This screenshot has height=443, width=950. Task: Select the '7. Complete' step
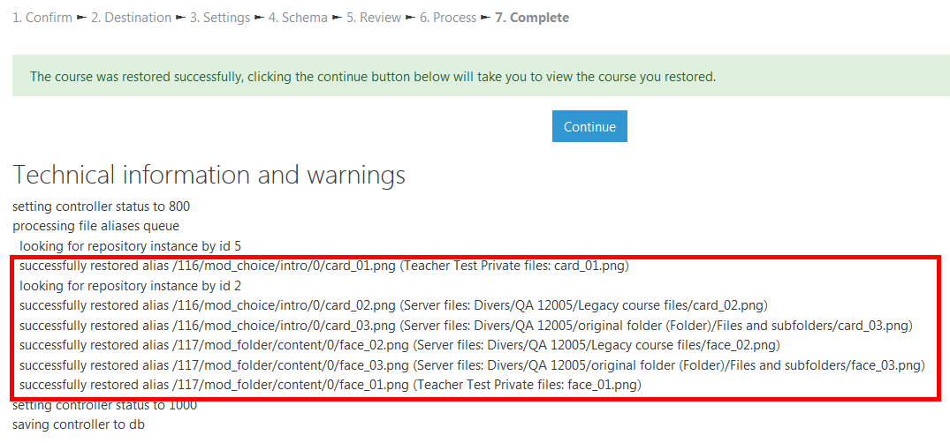[532, 18]
